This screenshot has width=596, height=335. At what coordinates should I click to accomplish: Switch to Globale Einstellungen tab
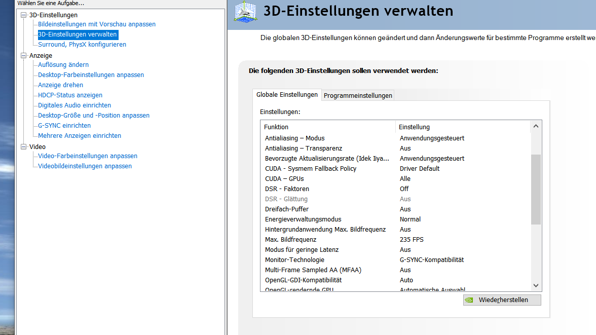pyautogui.click(x=287, y=95)
